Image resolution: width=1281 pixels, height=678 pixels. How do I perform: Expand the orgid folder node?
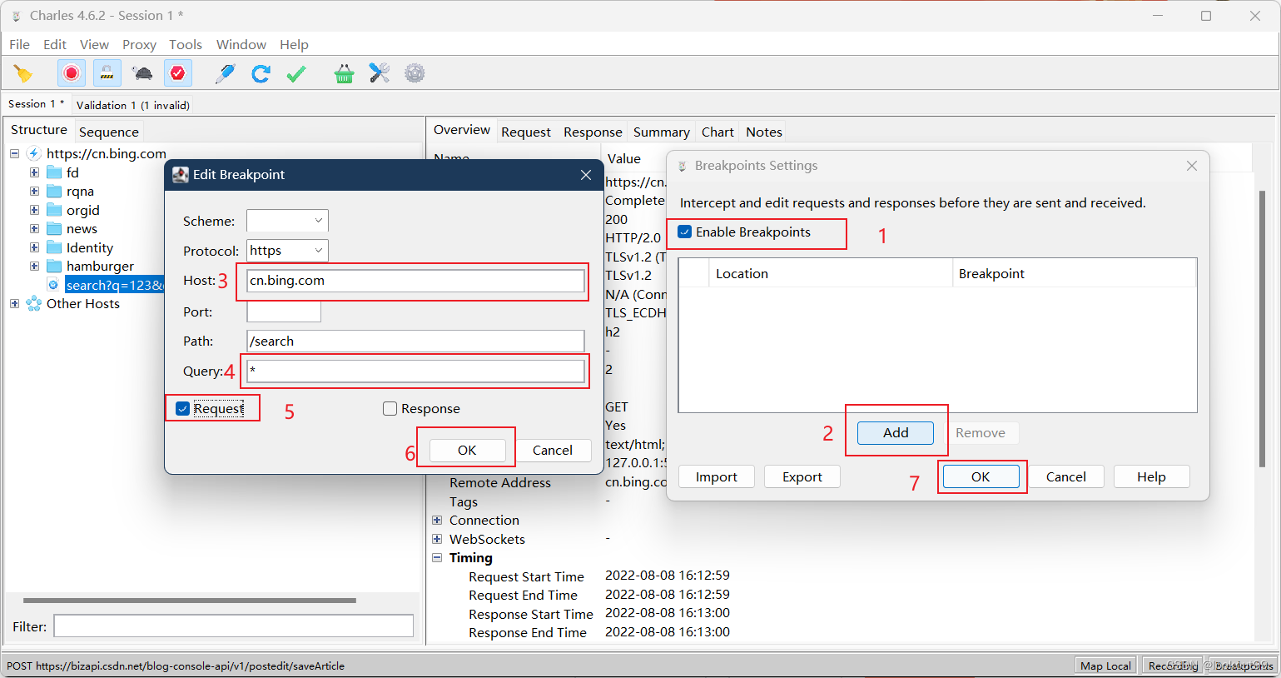(34, 210)
